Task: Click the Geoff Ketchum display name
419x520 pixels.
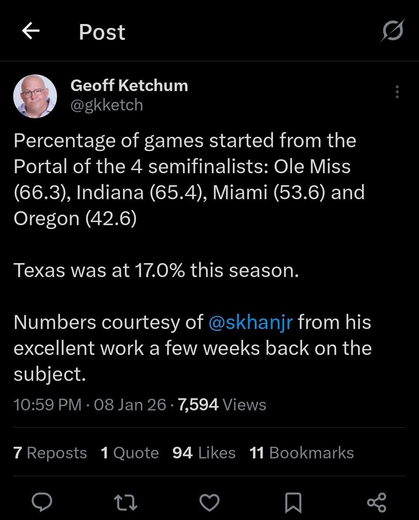Action: (x=129, y=85)
